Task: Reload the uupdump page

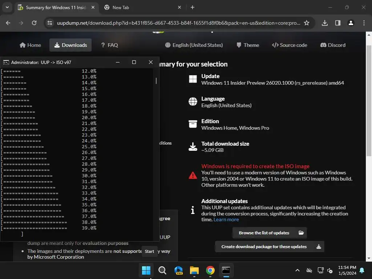Action: [34, 23]
